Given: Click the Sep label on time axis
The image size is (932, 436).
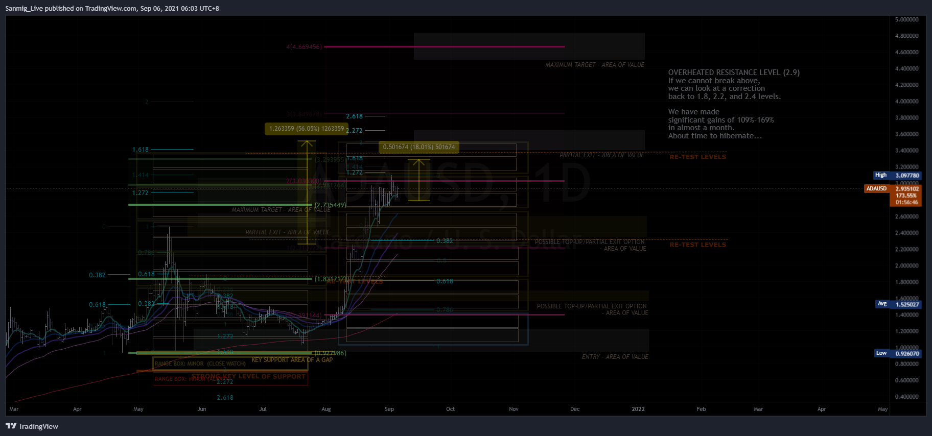Looking at the screenshot, I should pyautogui.click(x=389, y=409).
